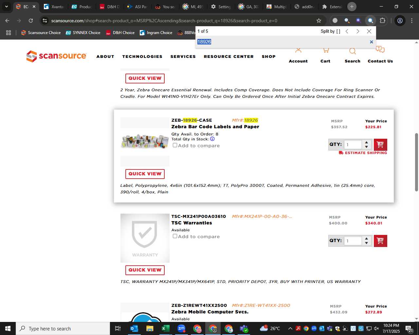
Task: Add ZEB-18926-CASE to cart
Action: pos(380,145)
